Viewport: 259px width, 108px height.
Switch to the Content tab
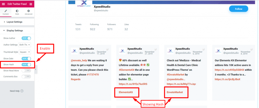click(6, 12)
